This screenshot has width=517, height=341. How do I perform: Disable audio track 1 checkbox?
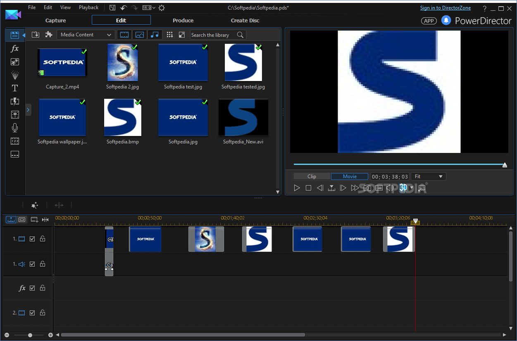click(32, 264)
